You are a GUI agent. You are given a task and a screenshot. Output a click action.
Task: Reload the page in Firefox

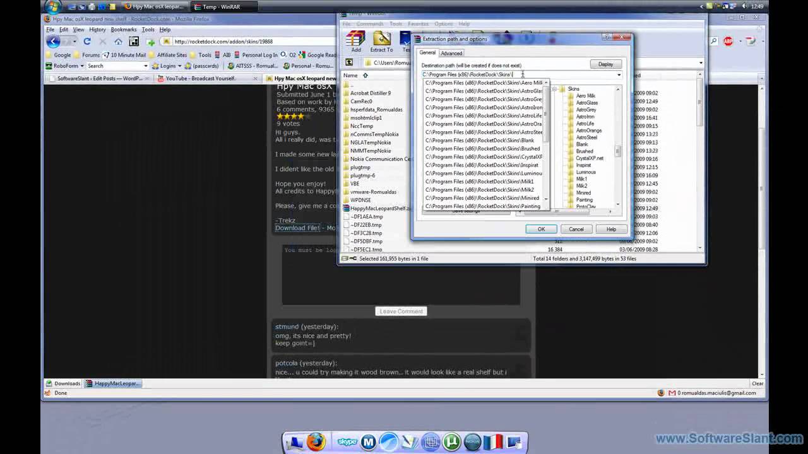coord(87,42)
